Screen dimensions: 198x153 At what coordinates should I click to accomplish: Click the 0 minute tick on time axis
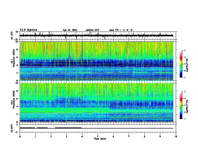click(x=20, y=136)
